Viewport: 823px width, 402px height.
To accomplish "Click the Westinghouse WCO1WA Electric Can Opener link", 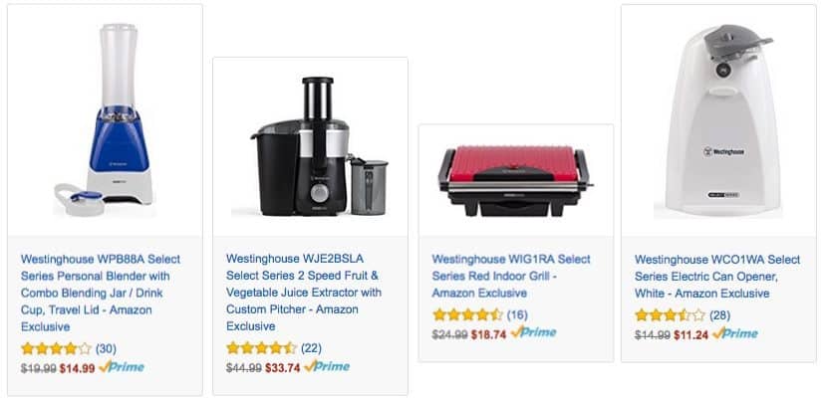I will point(717,276).
